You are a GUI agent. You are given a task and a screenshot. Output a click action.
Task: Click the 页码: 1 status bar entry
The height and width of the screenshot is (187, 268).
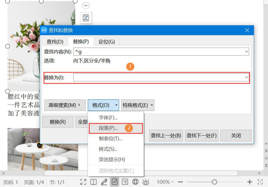tap(11, 182)
